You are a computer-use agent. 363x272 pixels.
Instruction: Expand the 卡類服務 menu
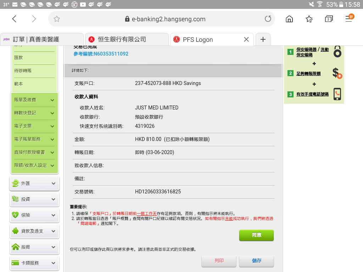pos(34,263)
